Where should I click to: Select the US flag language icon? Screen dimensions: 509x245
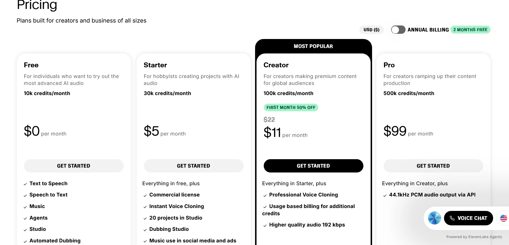[x=504, y=218]
